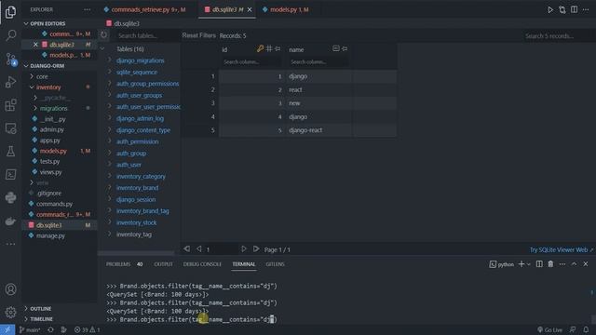Click the primary key icon on id column
This screenshot has height=335, width=596.
[260, 48]
